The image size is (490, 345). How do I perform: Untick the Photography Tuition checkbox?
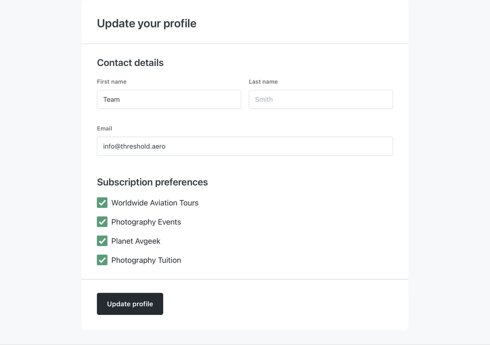pos(102,260)
